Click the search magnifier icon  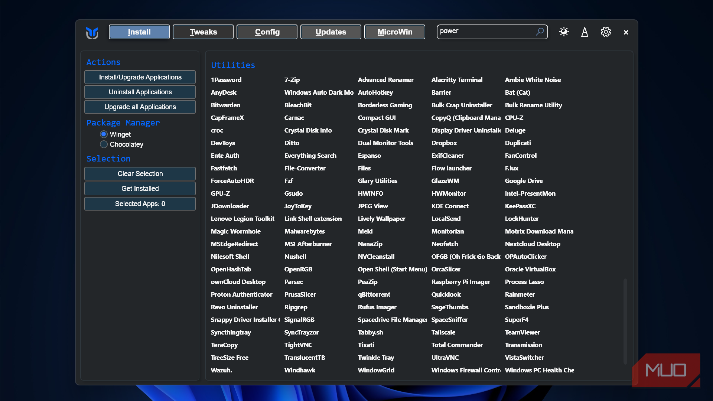540,32
